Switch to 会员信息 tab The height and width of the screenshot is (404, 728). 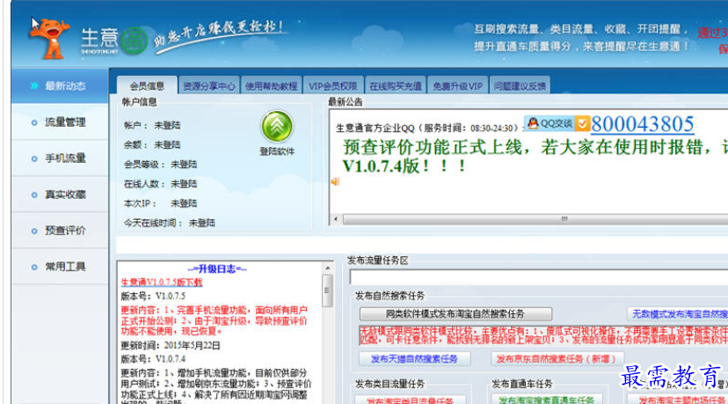[147, 86]
